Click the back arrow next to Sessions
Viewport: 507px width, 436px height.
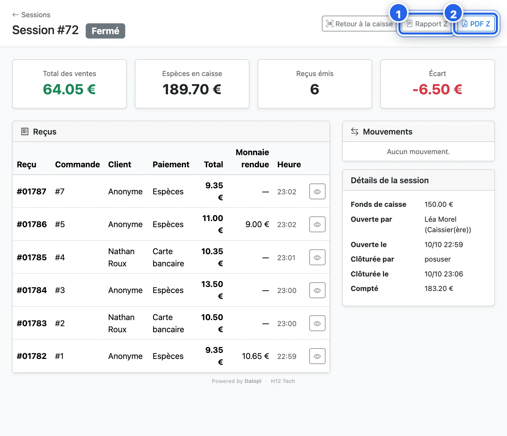coord(16,15)
